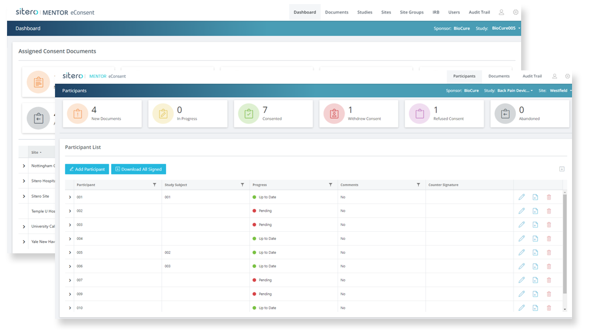Open Studies tab in Dashboard window
This screenshot has height=330, width=589.
[x=365, y=12]
